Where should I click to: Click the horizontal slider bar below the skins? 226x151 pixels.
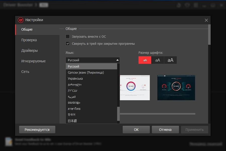pos(158,114)
